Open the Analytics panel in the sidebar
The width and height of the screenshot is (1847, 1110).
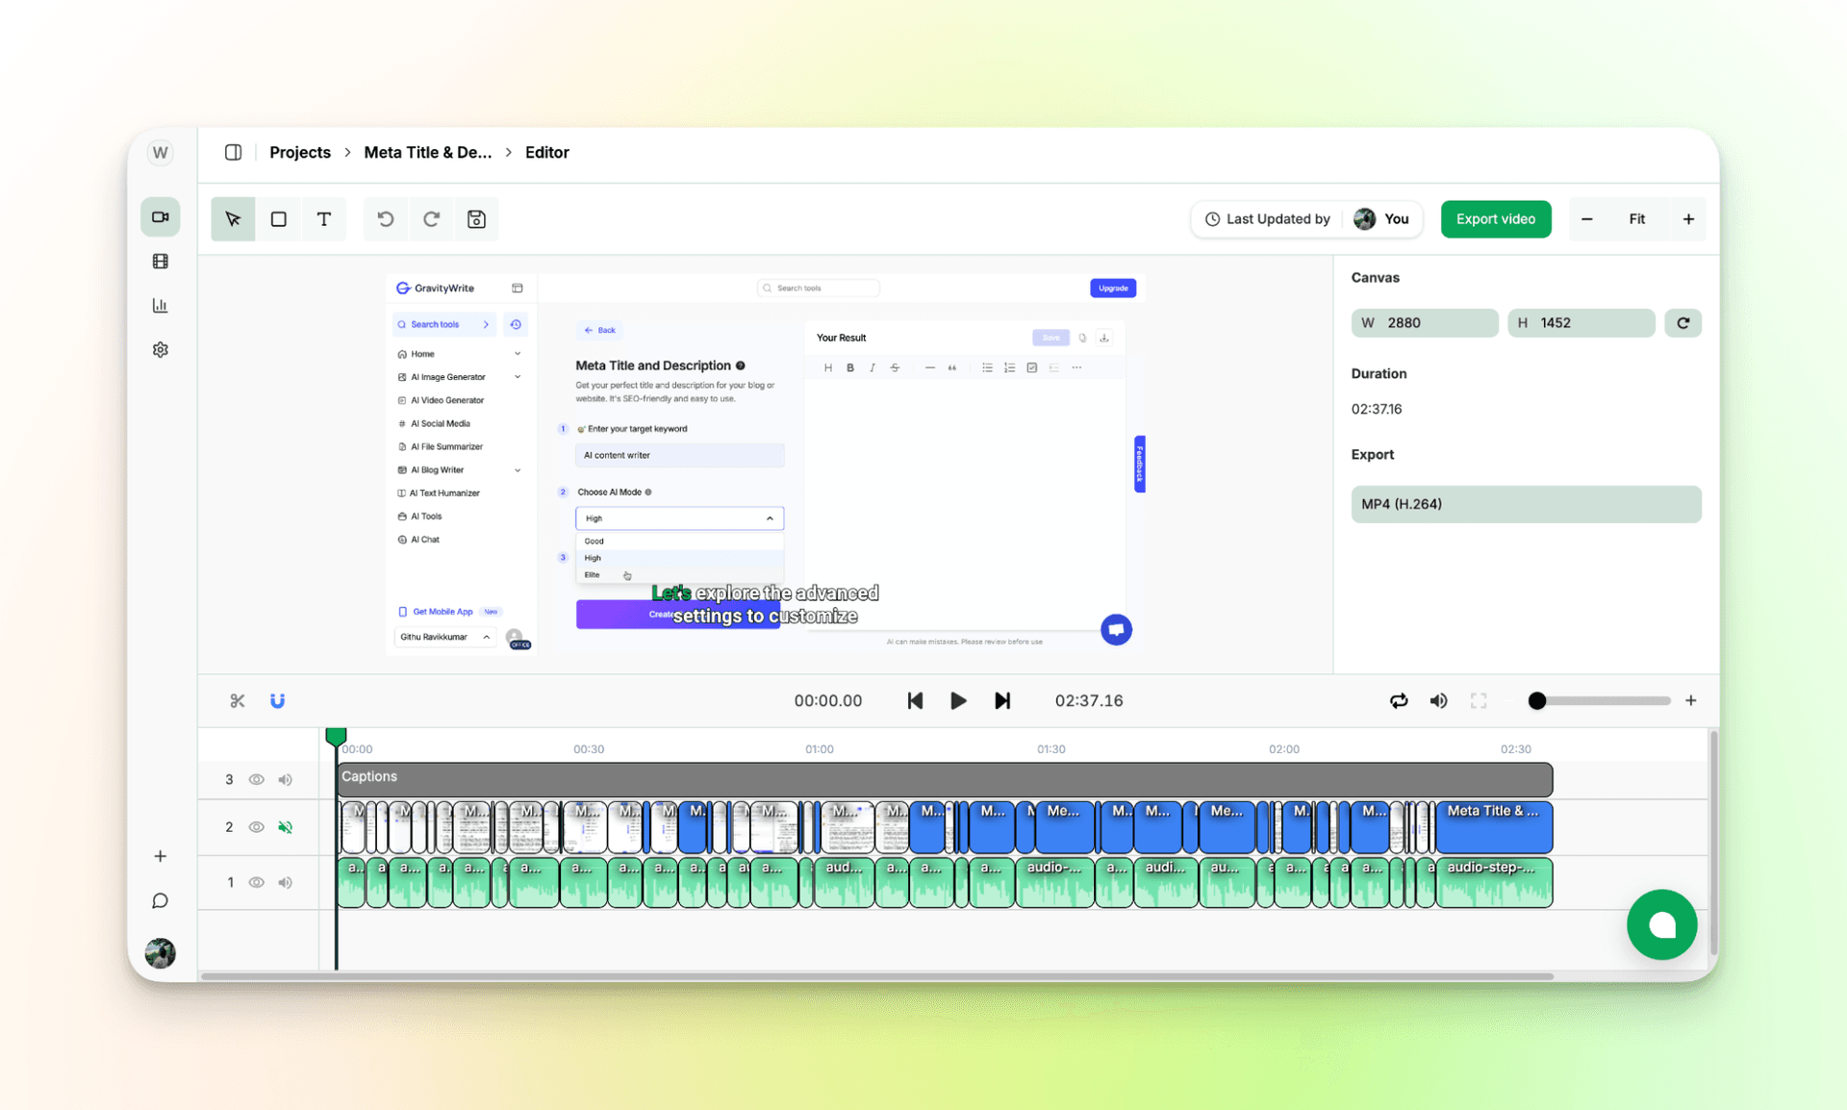(160, 305)
